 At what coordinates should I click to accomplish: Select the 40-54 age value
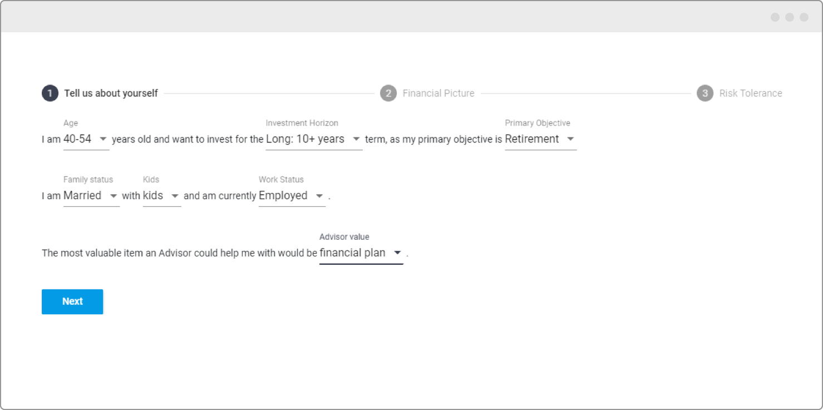coord(77,139)
